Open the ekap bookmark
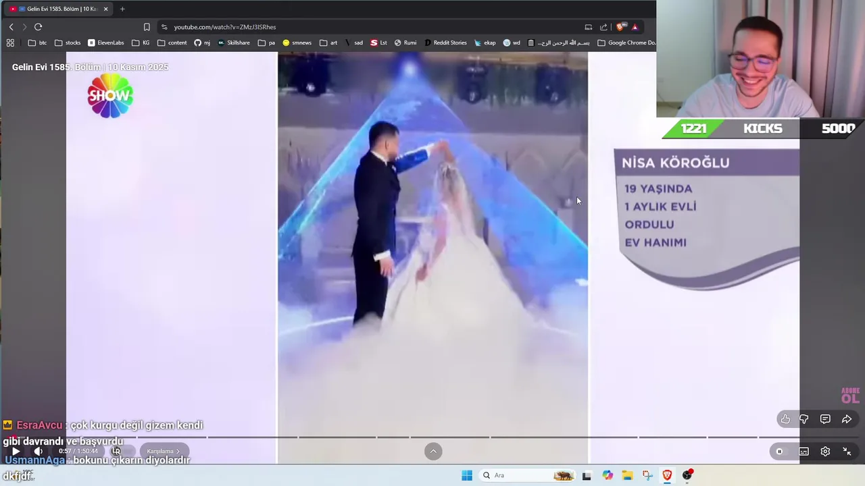Screen dimensions: 865x486 click(x=485, y=43)
